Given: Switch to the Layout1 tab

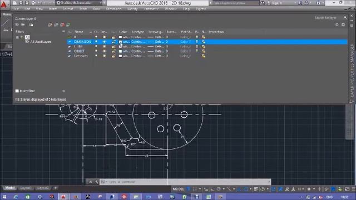Looking at the screenshot, I should pyautogui.click(x=26, y=188).
